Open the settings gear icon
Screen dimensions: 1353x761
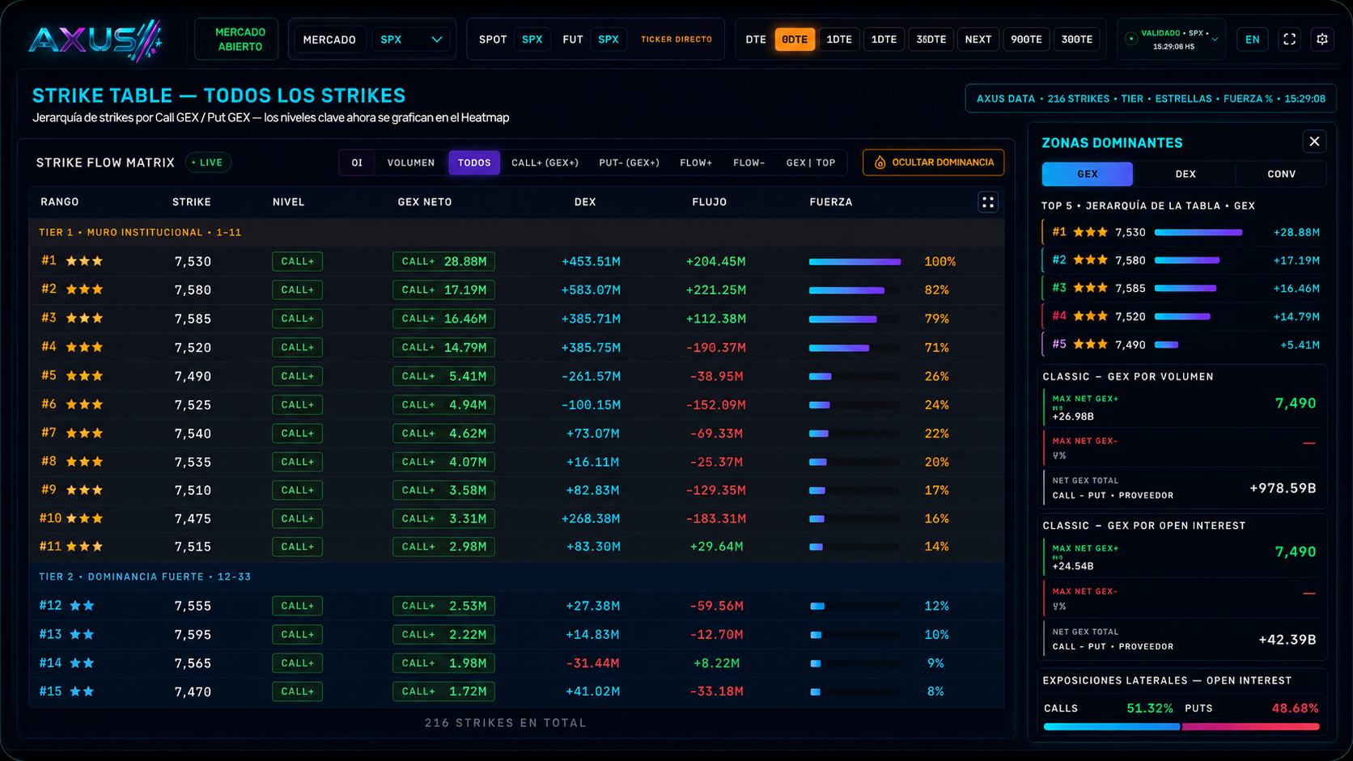tap(1322, 39)
